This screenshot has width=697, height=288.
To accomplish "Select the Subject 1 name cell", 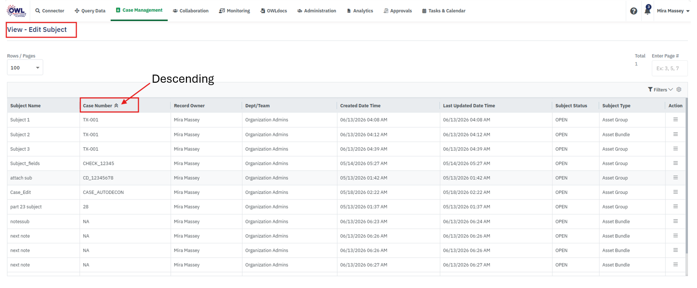I will coord(20,120).
